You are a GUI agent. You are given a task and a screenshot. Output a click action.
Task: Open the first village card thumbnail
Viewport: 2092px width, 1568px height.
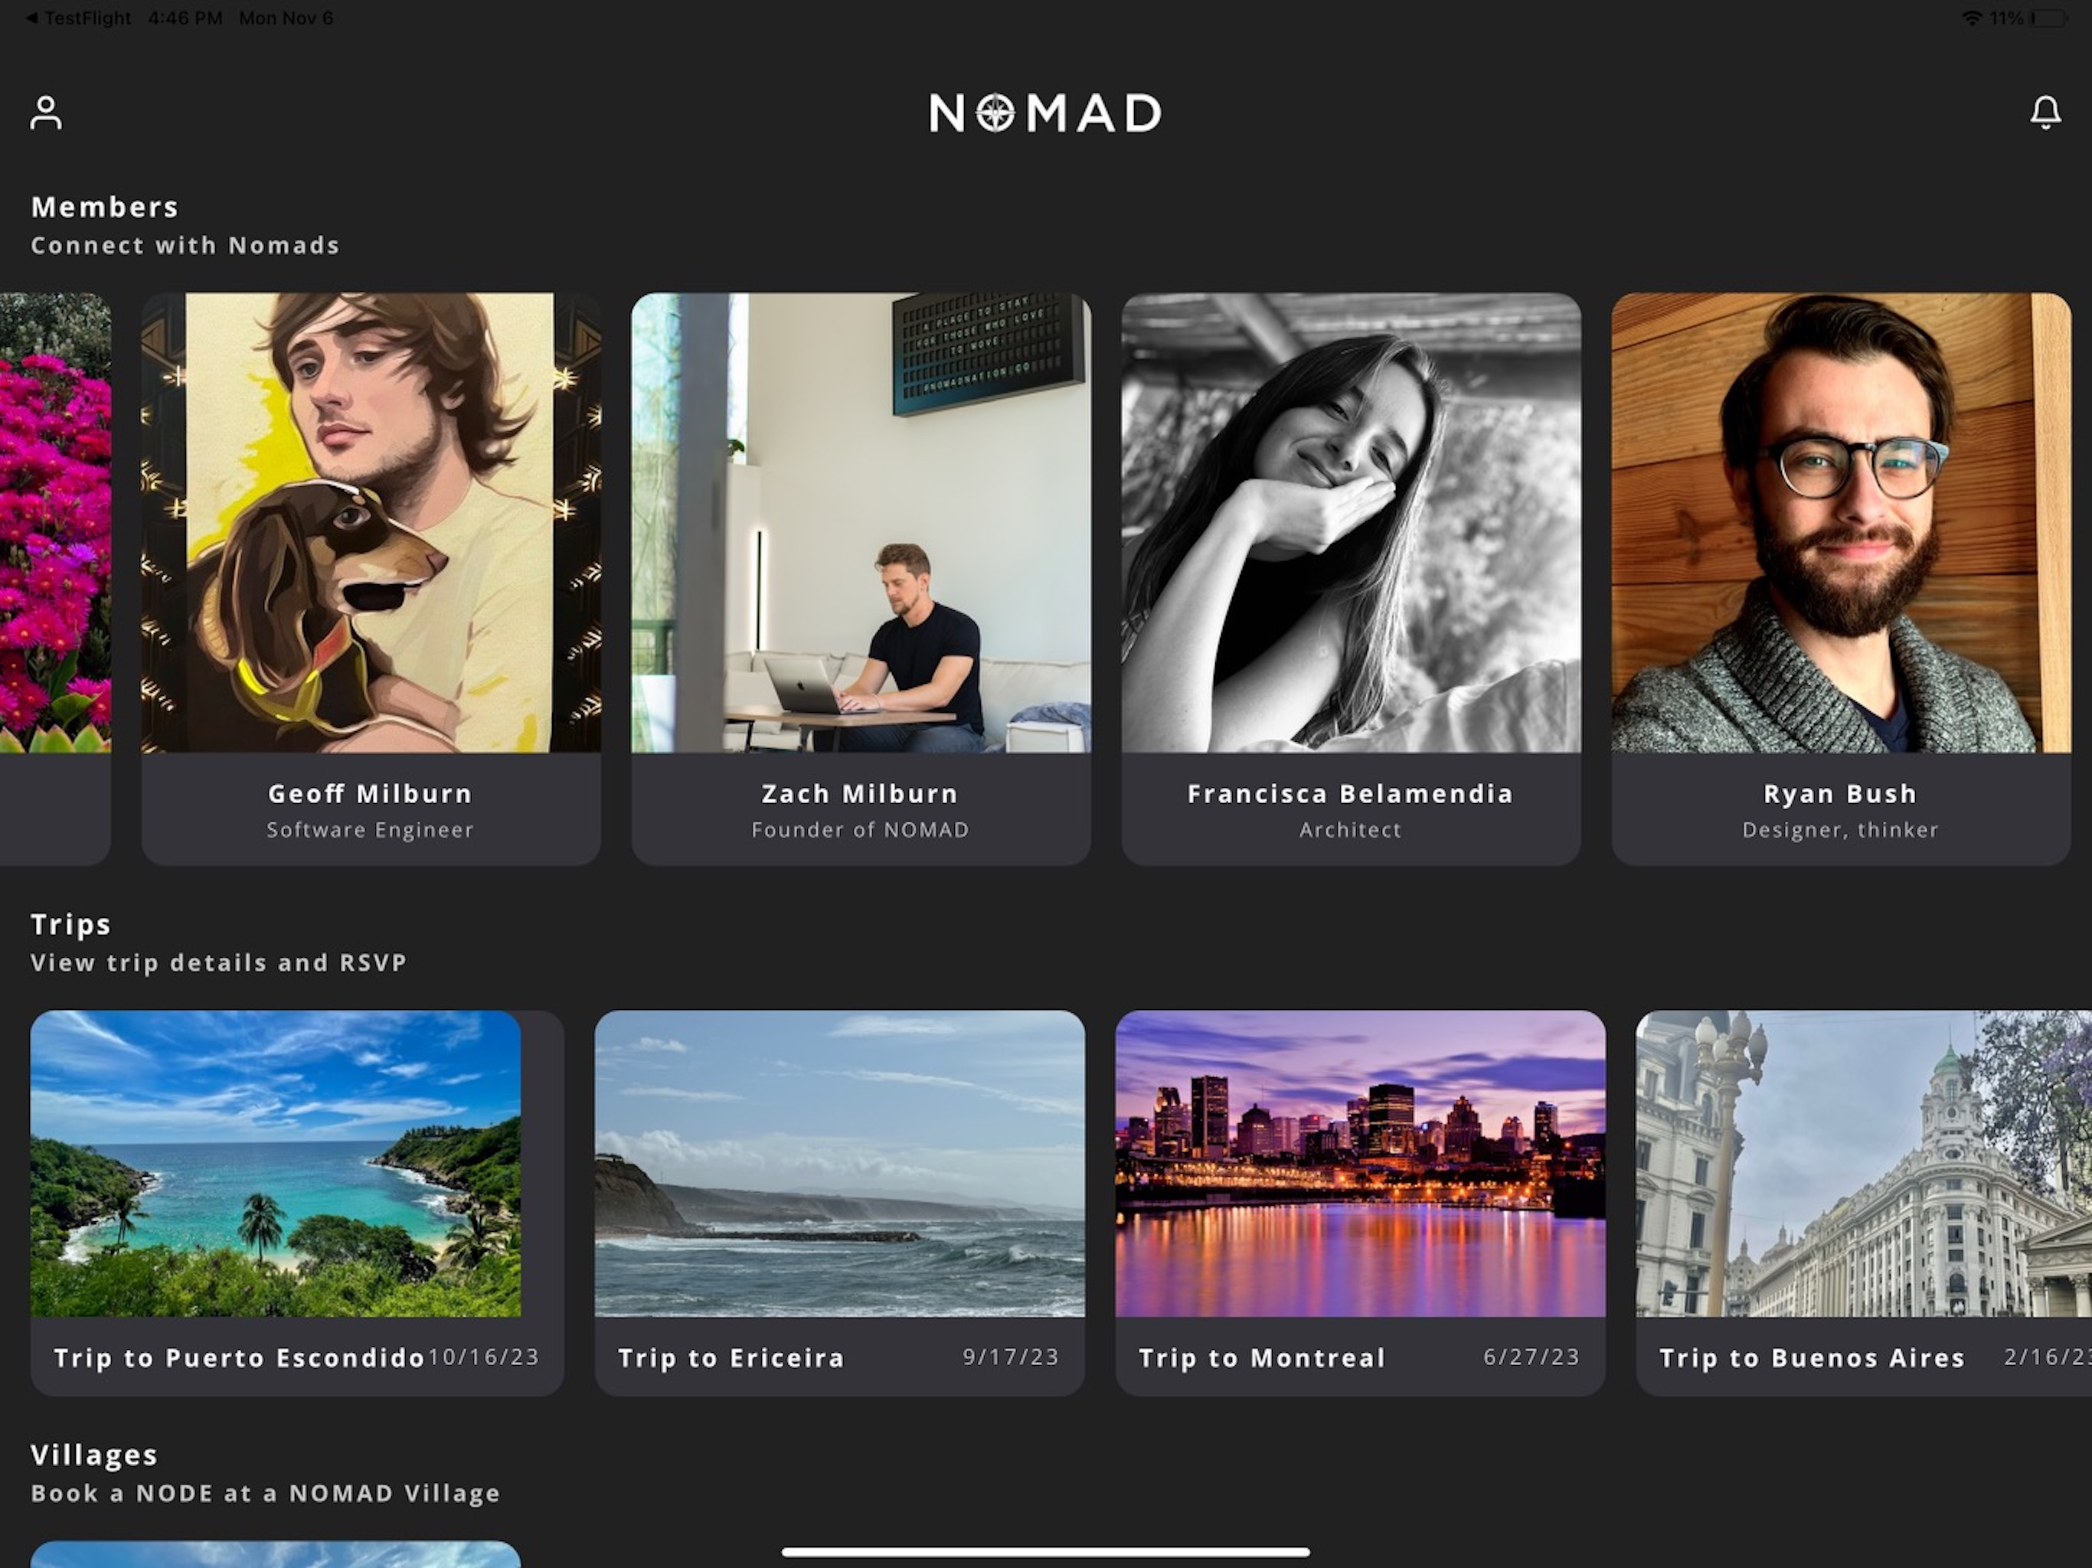coord(275,1555)
